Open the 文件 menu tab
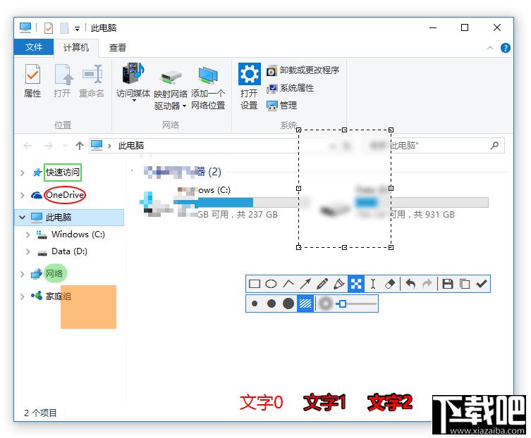Screen dimensions: 531x438 tap(34, 47)
